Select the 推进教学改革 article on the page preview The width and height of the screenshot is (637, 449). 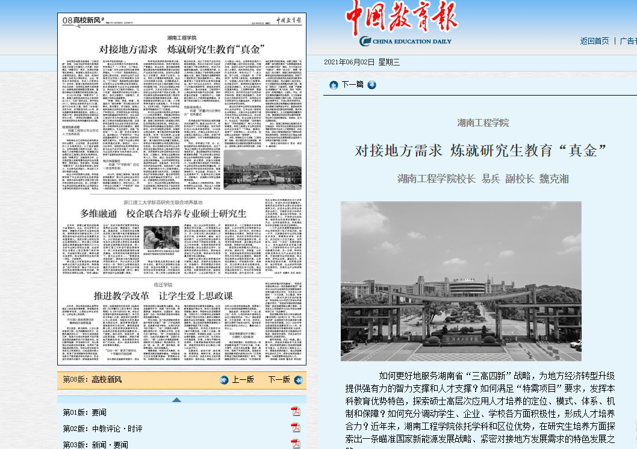pyautogui.click(x=163, y=295)
